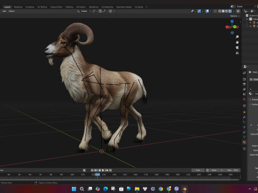Click the red X axis on navigation gizmo

[227, 27]
